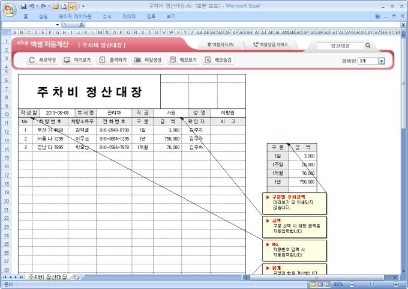Screen dimensions: 408x289
Task: Open the 홈 ribbon tab
Action: click(x=25, y=16)
